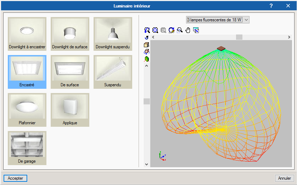Click the previous zoom magnifier icon

click(147, 31)
